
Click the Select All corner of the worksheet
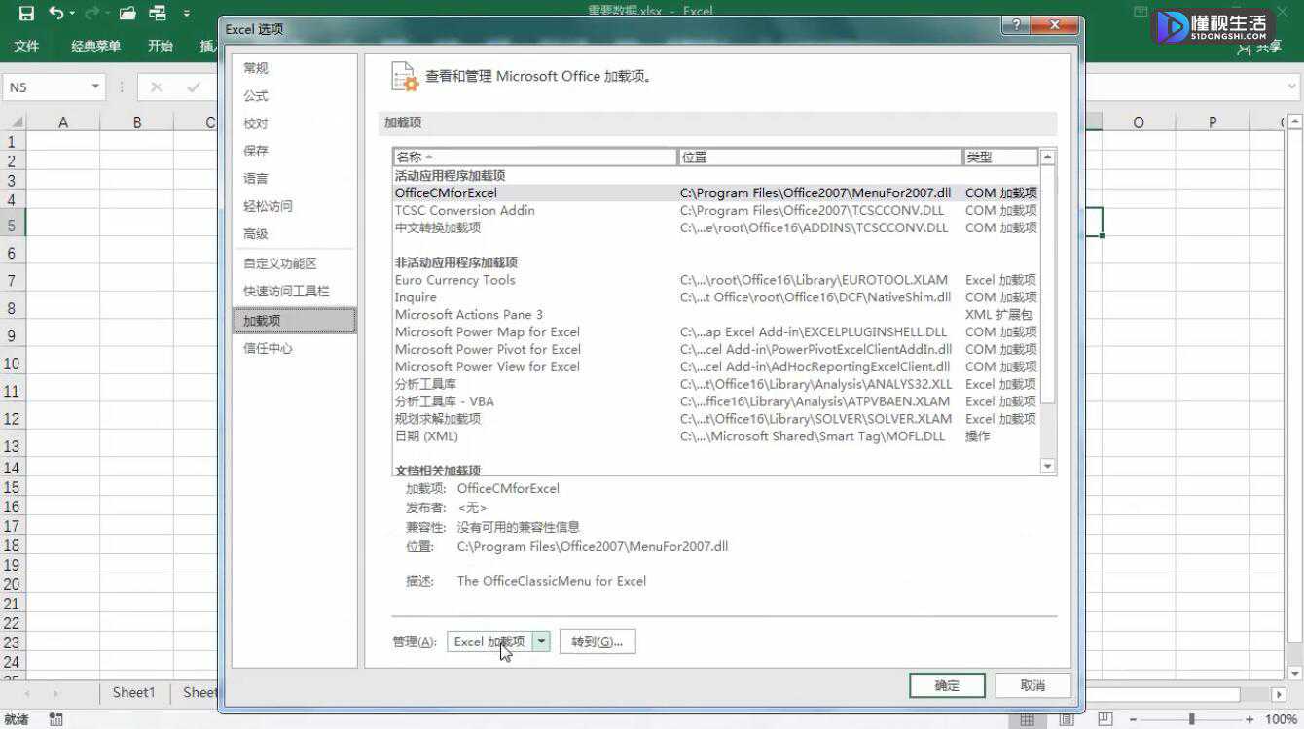[x=12, y=122]
